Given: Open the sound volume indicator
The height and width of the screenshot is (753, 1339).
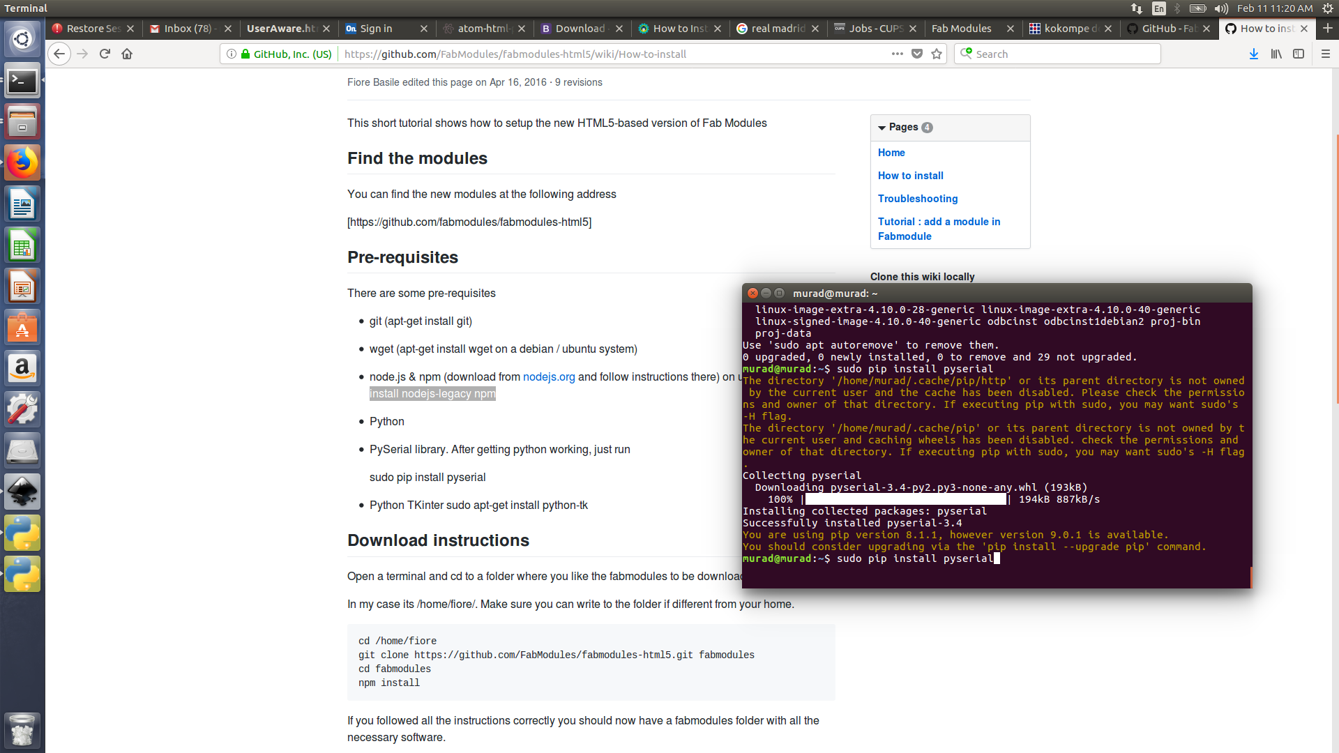Looking at the screenshot, I should click(x=1221, y=8).
